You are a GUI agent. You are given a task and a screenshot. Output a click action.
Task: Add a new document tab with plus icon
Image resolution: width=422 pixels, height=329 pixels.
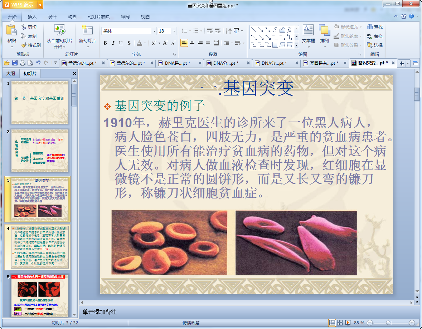[402, 63]
